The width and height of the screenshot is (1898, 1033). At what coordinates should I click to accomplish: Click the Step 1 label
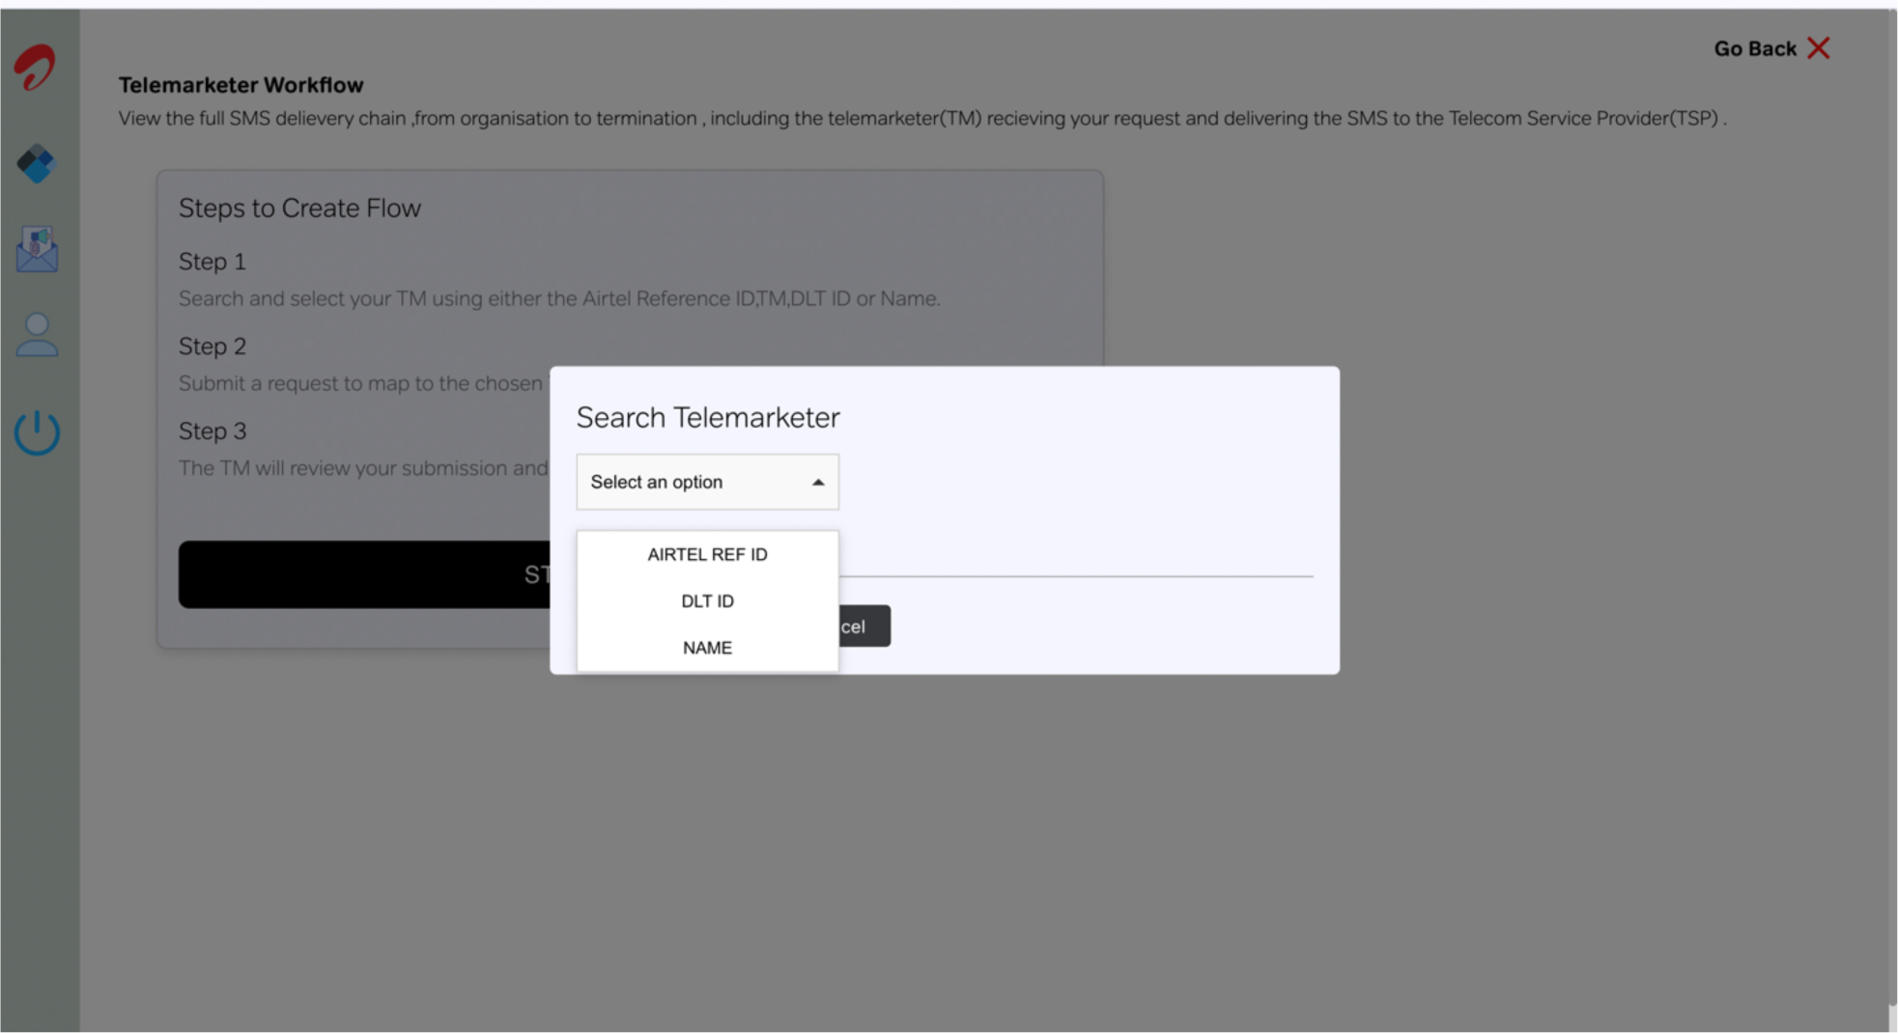[212, 262]
